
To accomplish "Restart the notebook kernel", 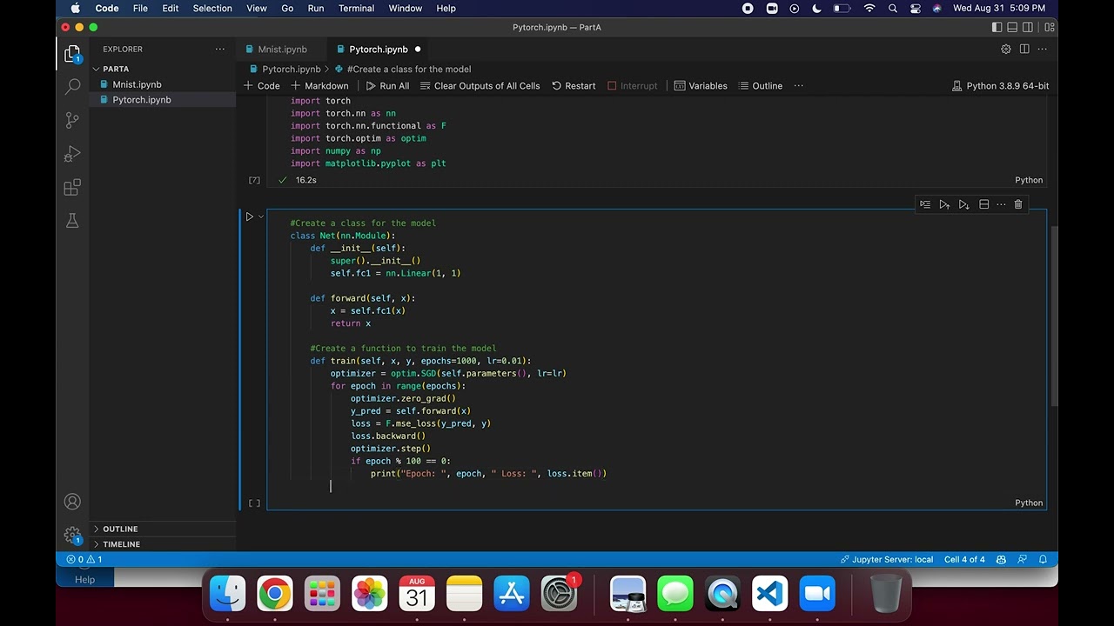I will [574, 86].
